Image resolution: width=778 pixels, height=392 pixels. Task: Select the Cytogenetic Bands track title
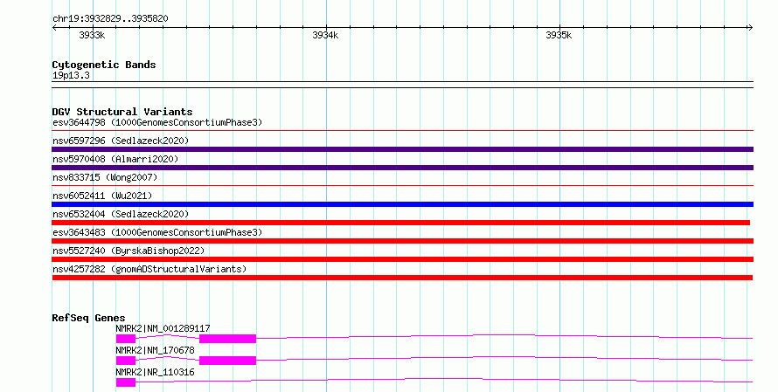[x=104, y=65]
